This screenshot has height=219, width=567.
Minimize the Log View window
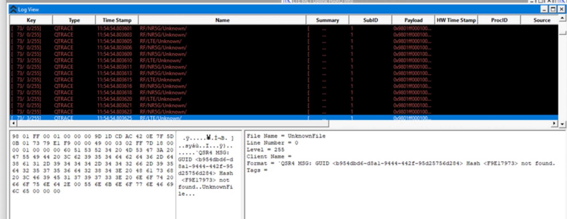[x=544, y=9]
